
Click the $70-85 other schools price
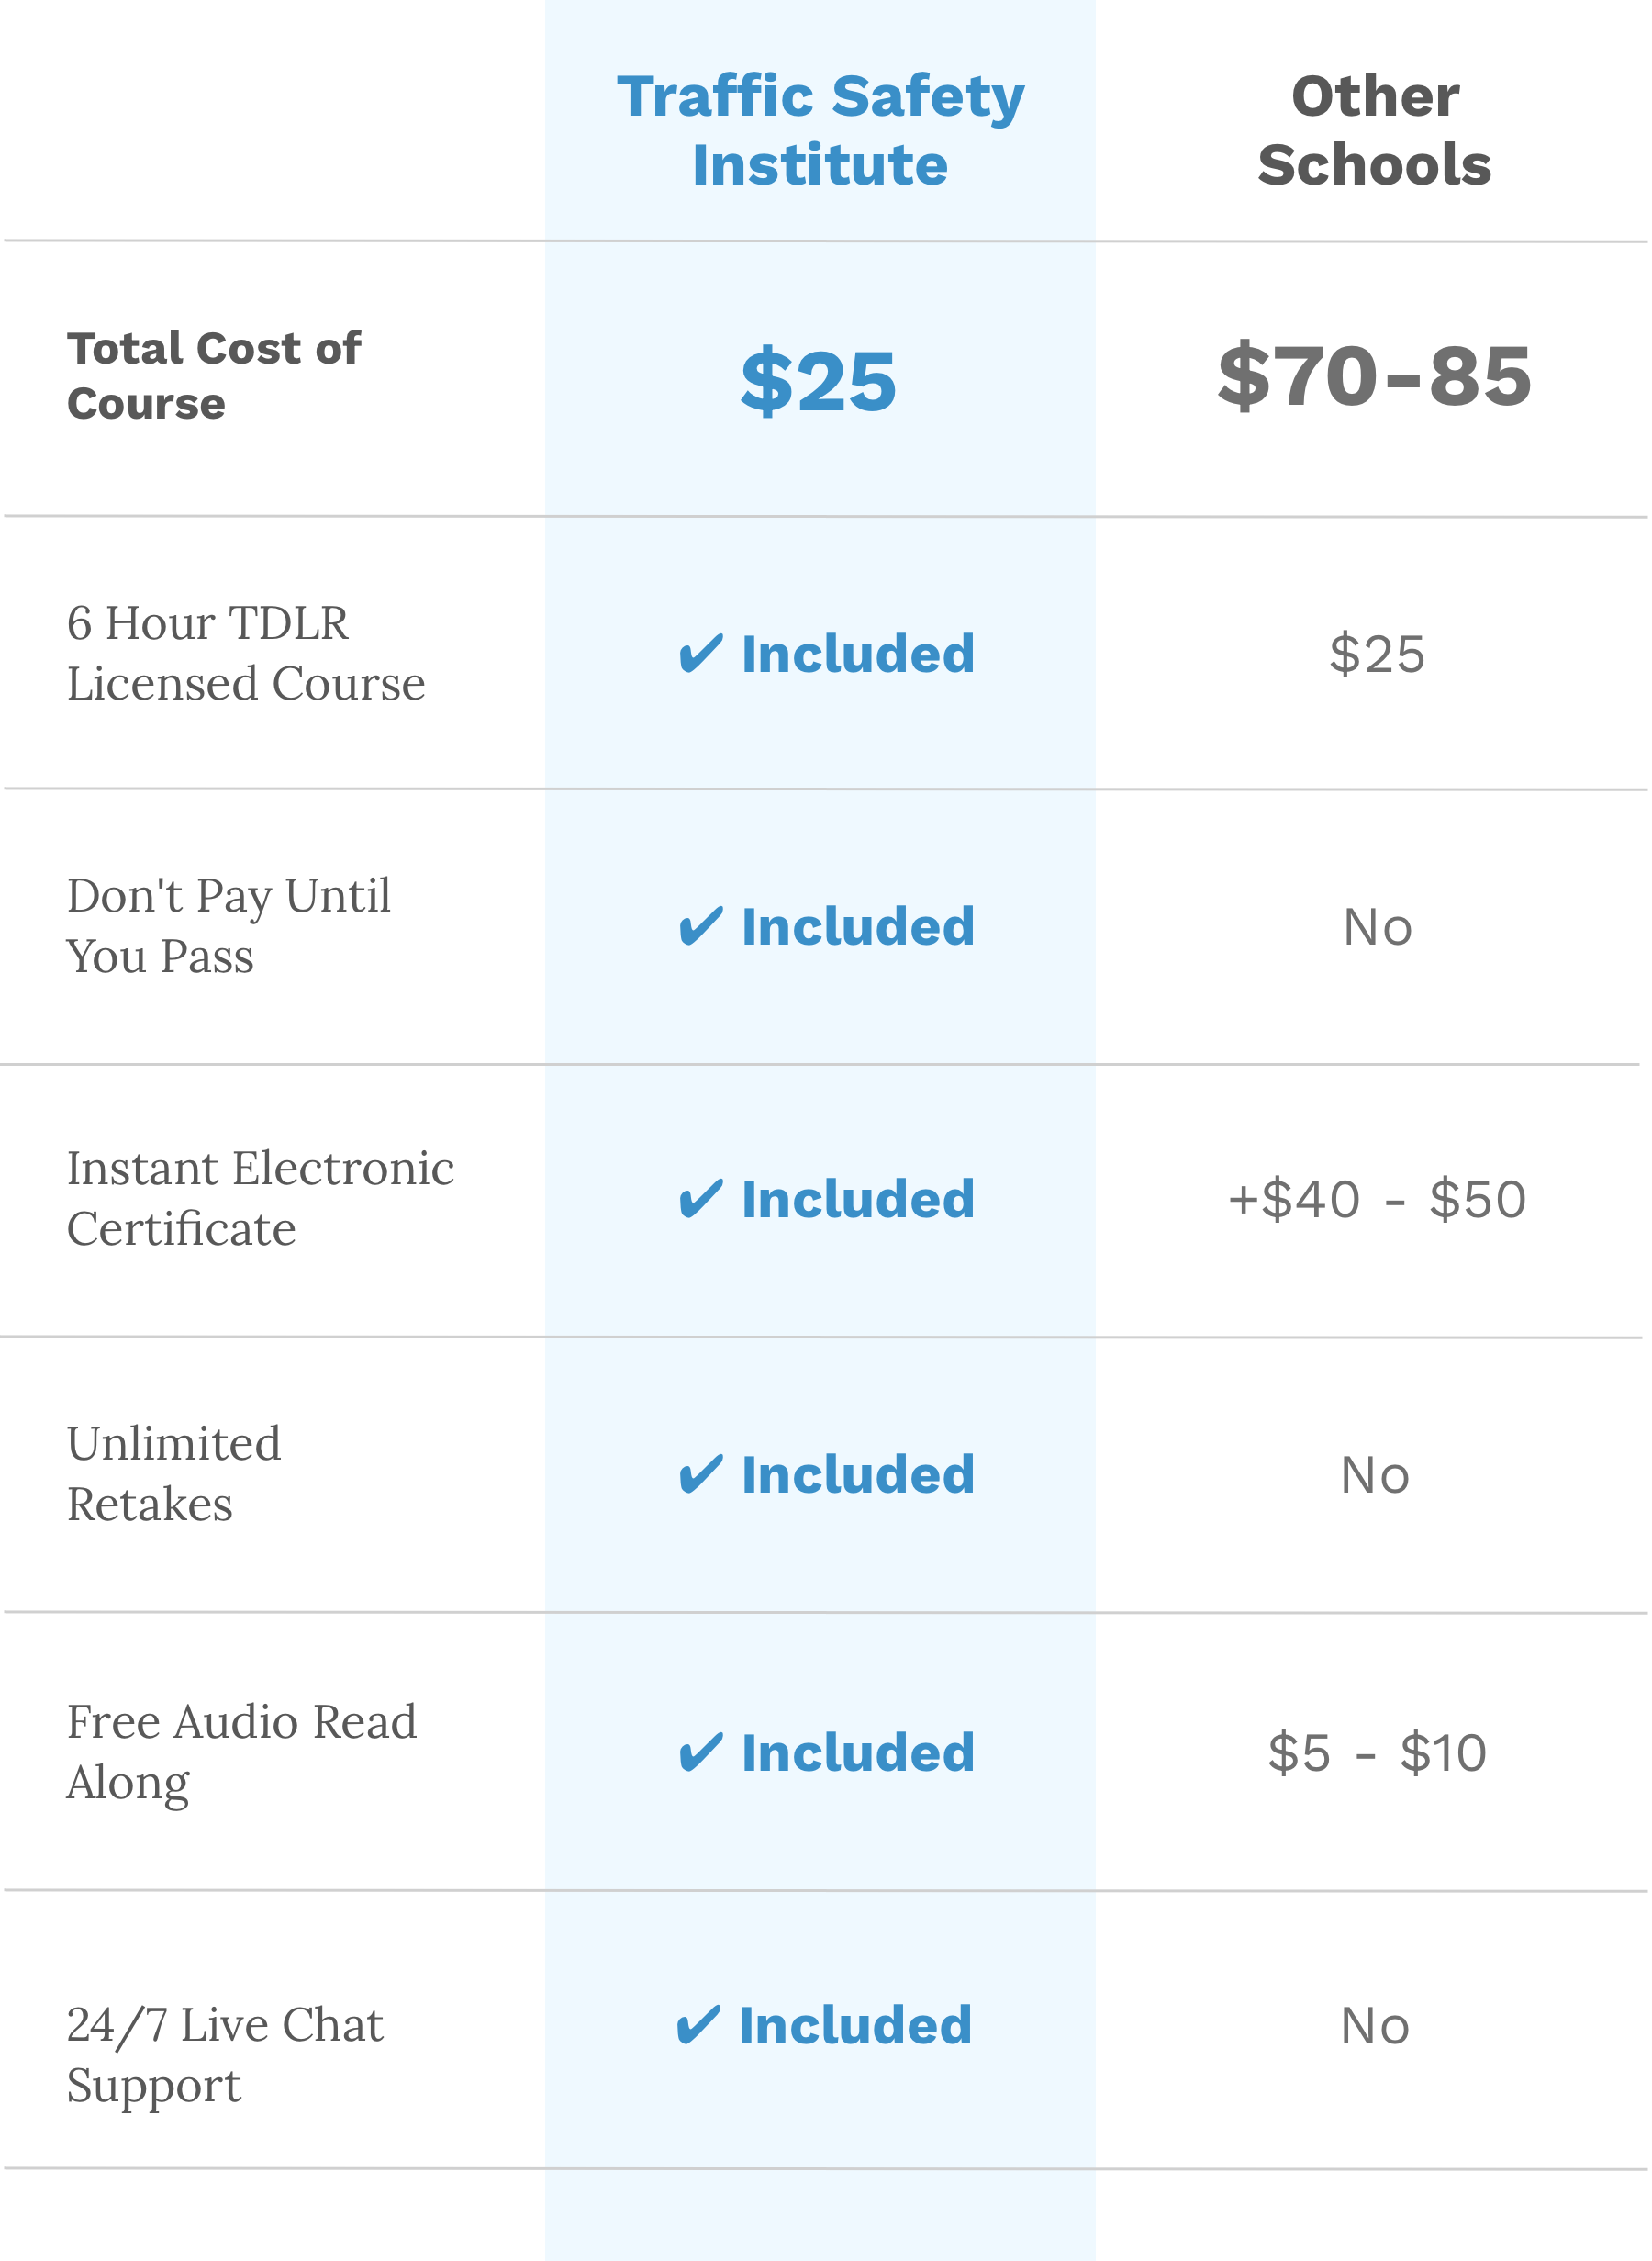click(1376, 376)
